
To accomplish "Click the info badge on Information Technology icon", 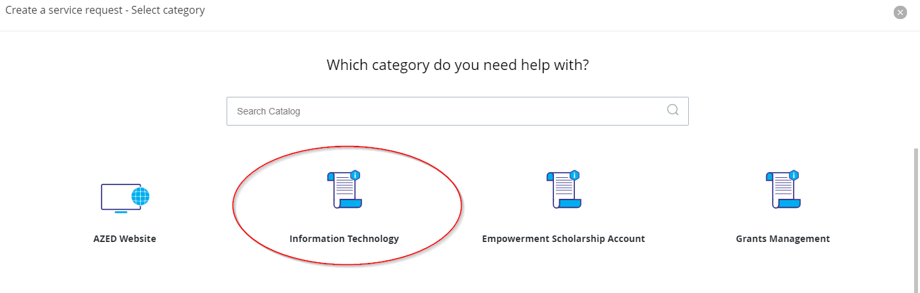I will 355,175.
